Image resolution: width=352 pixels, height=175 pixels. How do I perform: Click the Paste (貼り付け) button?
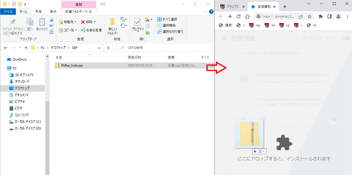pyautogui.click(x=42, y=24)
